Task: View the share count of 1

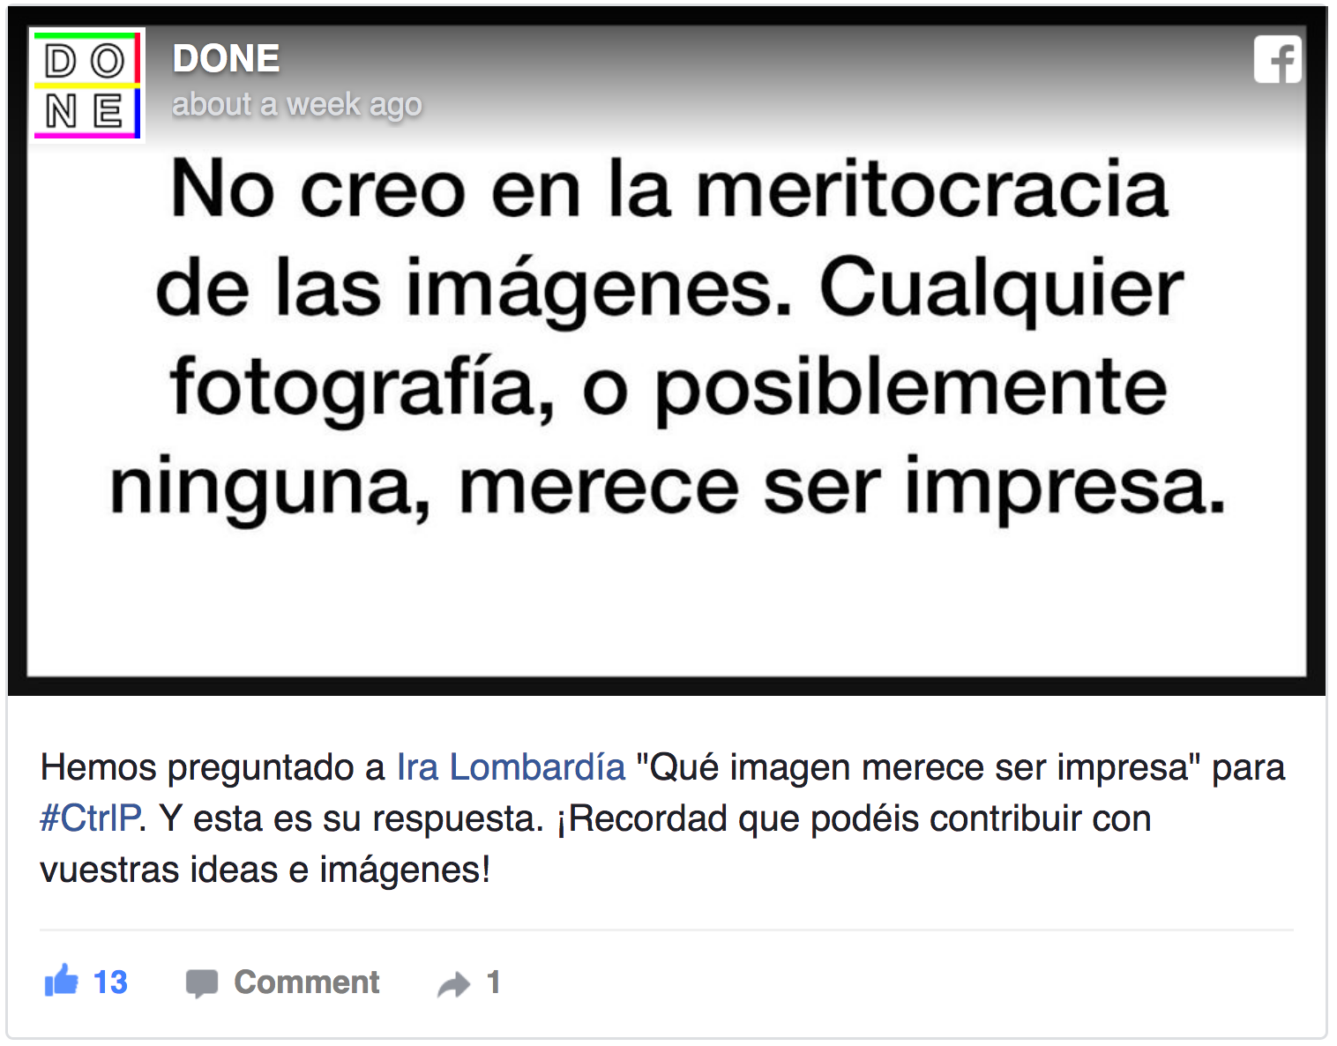Action: pos(493,982)
